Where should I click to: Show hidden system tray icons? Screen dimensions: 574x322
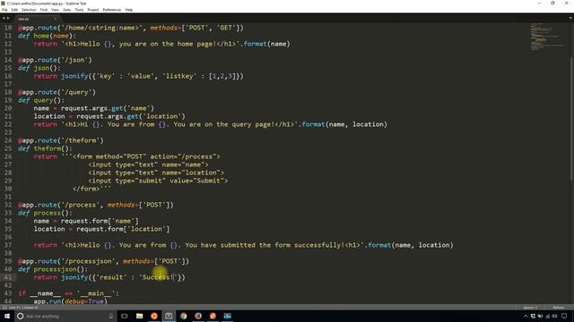(526, 316)
